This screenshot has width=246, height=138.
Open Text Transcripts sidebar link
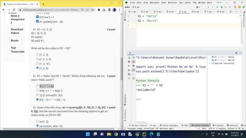[x=18, y=50]
